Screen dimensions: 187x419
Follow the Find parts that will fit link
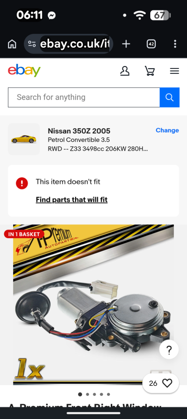point(72,200)
